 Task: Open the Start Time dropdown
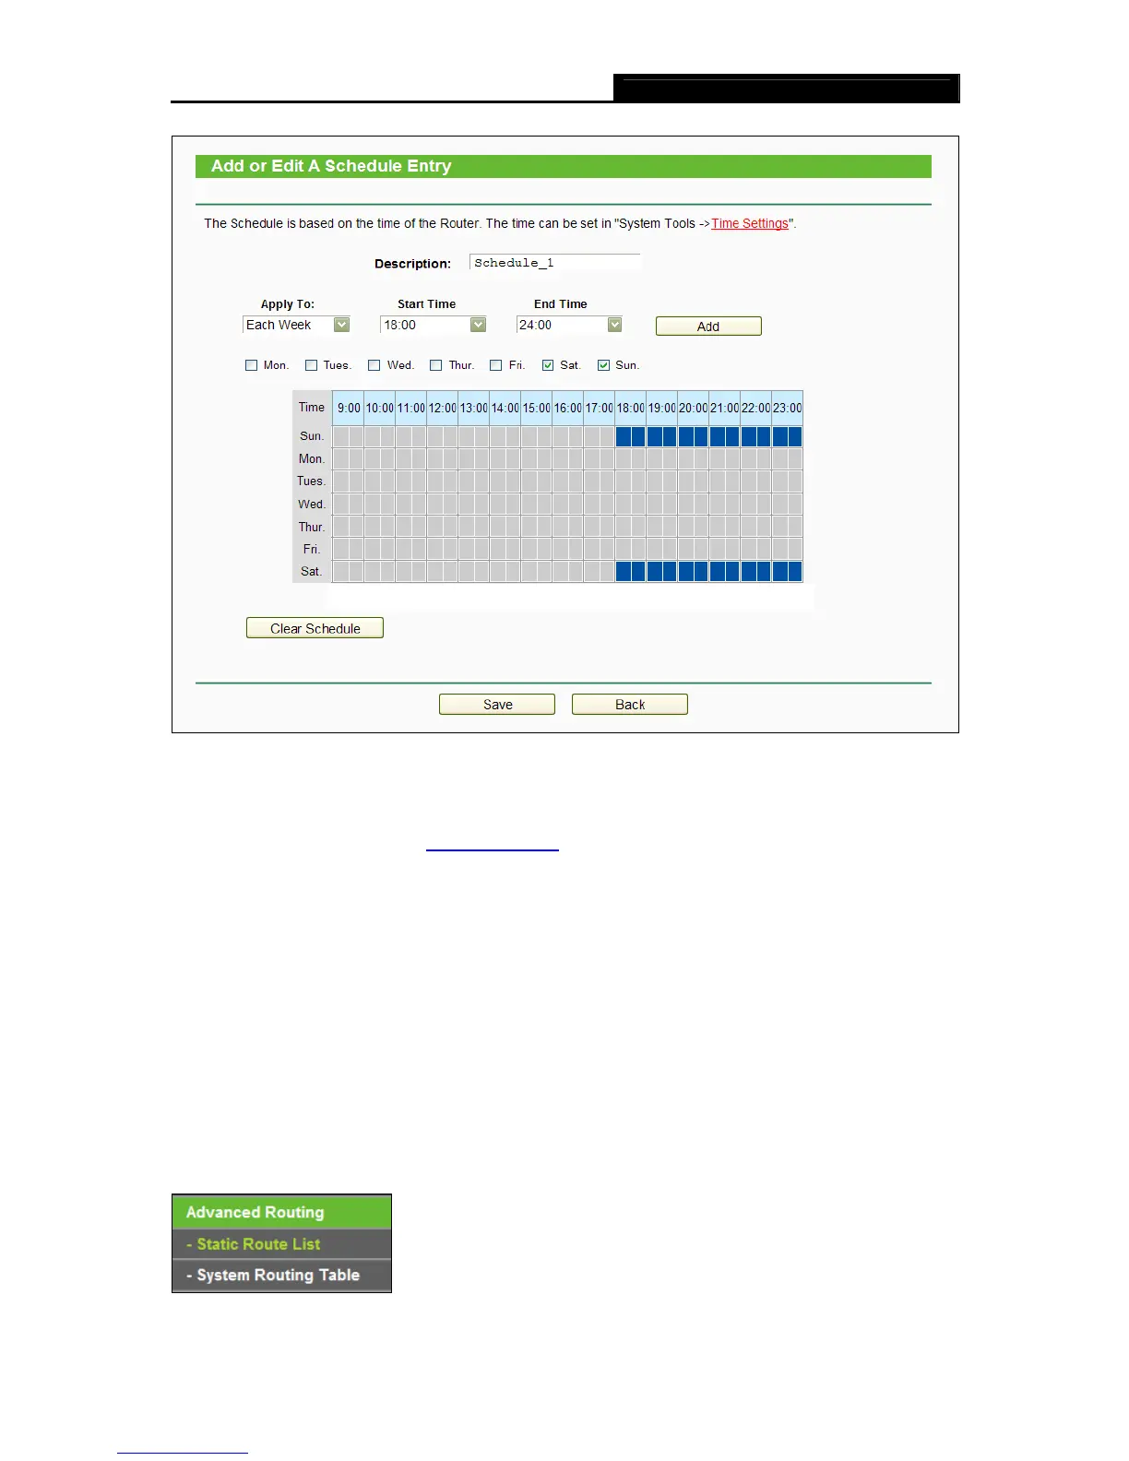click(433, 325)
